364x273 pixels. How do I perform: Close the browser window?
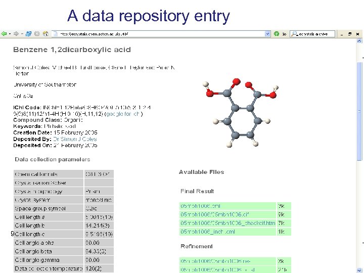click(358, 34)
